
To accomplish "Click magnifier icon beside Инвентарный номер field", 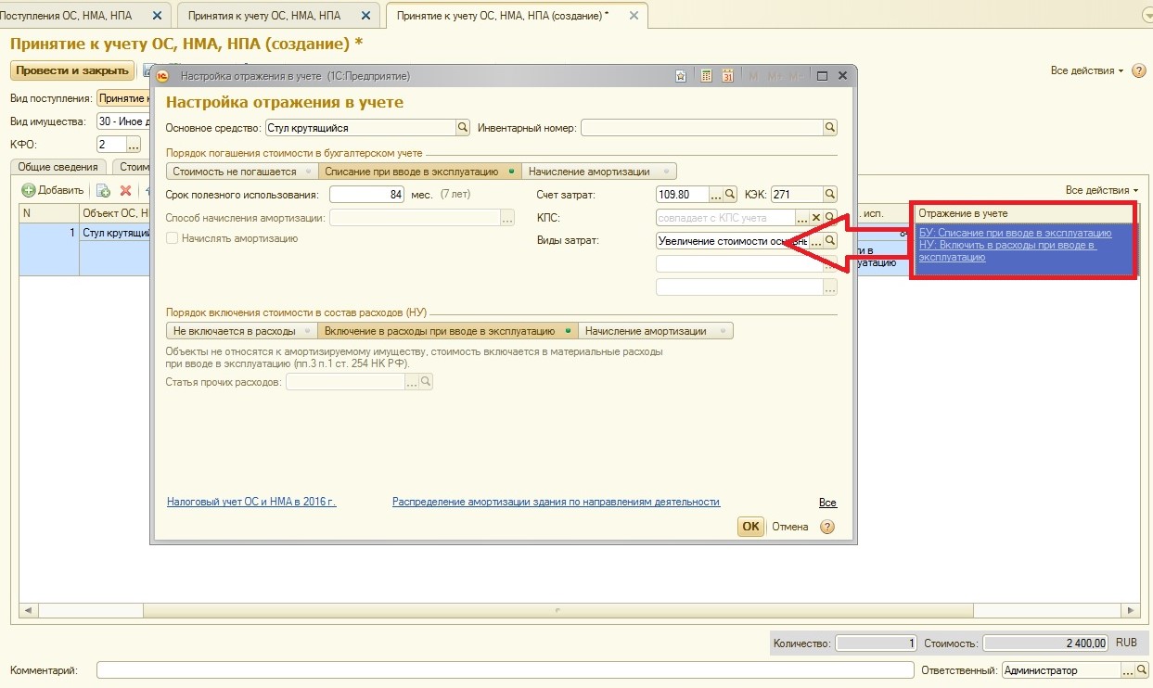I will coord(830,128).
